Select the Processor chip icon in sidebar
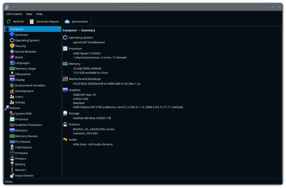Image resolution: width=286 pixels, height=188 pixels. 12,119
